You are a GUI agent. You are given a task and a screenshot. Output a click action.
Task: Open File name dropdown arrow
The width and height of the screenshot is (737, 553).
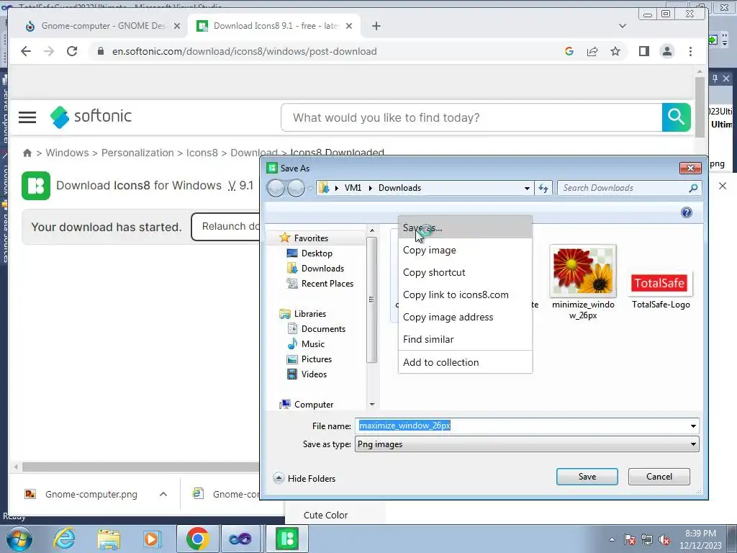coord(693,426)
